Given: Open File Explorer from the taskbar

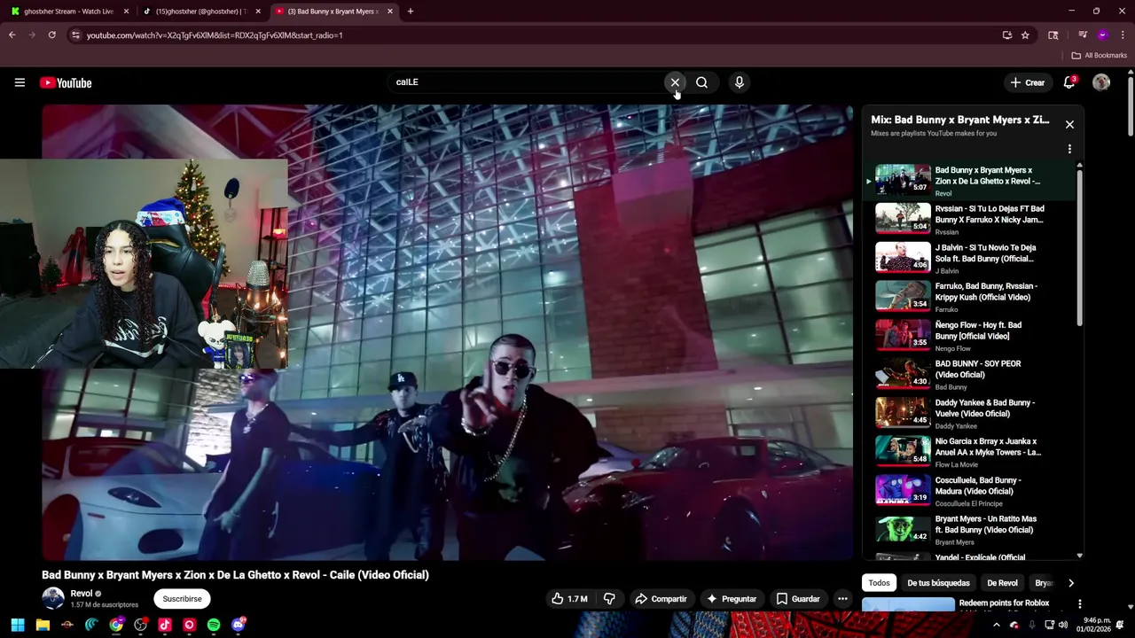Looking at the screenshot, I should (x=43, y=625).
